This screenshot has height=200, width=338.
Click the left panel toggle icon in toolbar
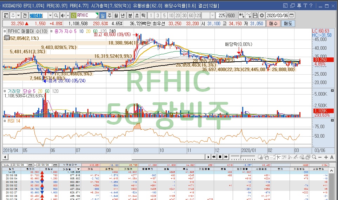(6, 15)
